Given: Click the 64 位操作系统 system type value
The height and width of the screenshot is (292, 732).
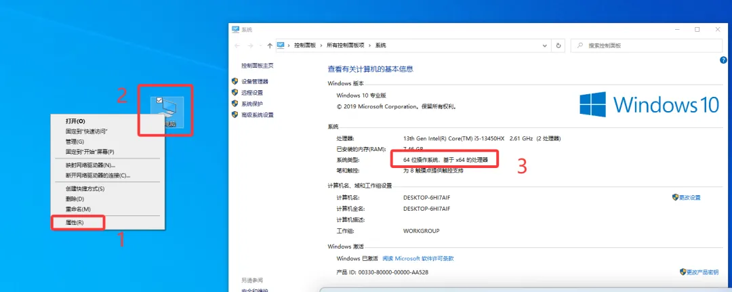Looking at the screenshot, I should (445, 159).
